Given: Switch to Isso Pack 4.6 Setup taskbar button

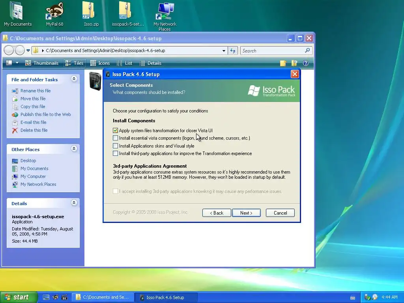Looking at the screenshot, I should pos(166,297).
